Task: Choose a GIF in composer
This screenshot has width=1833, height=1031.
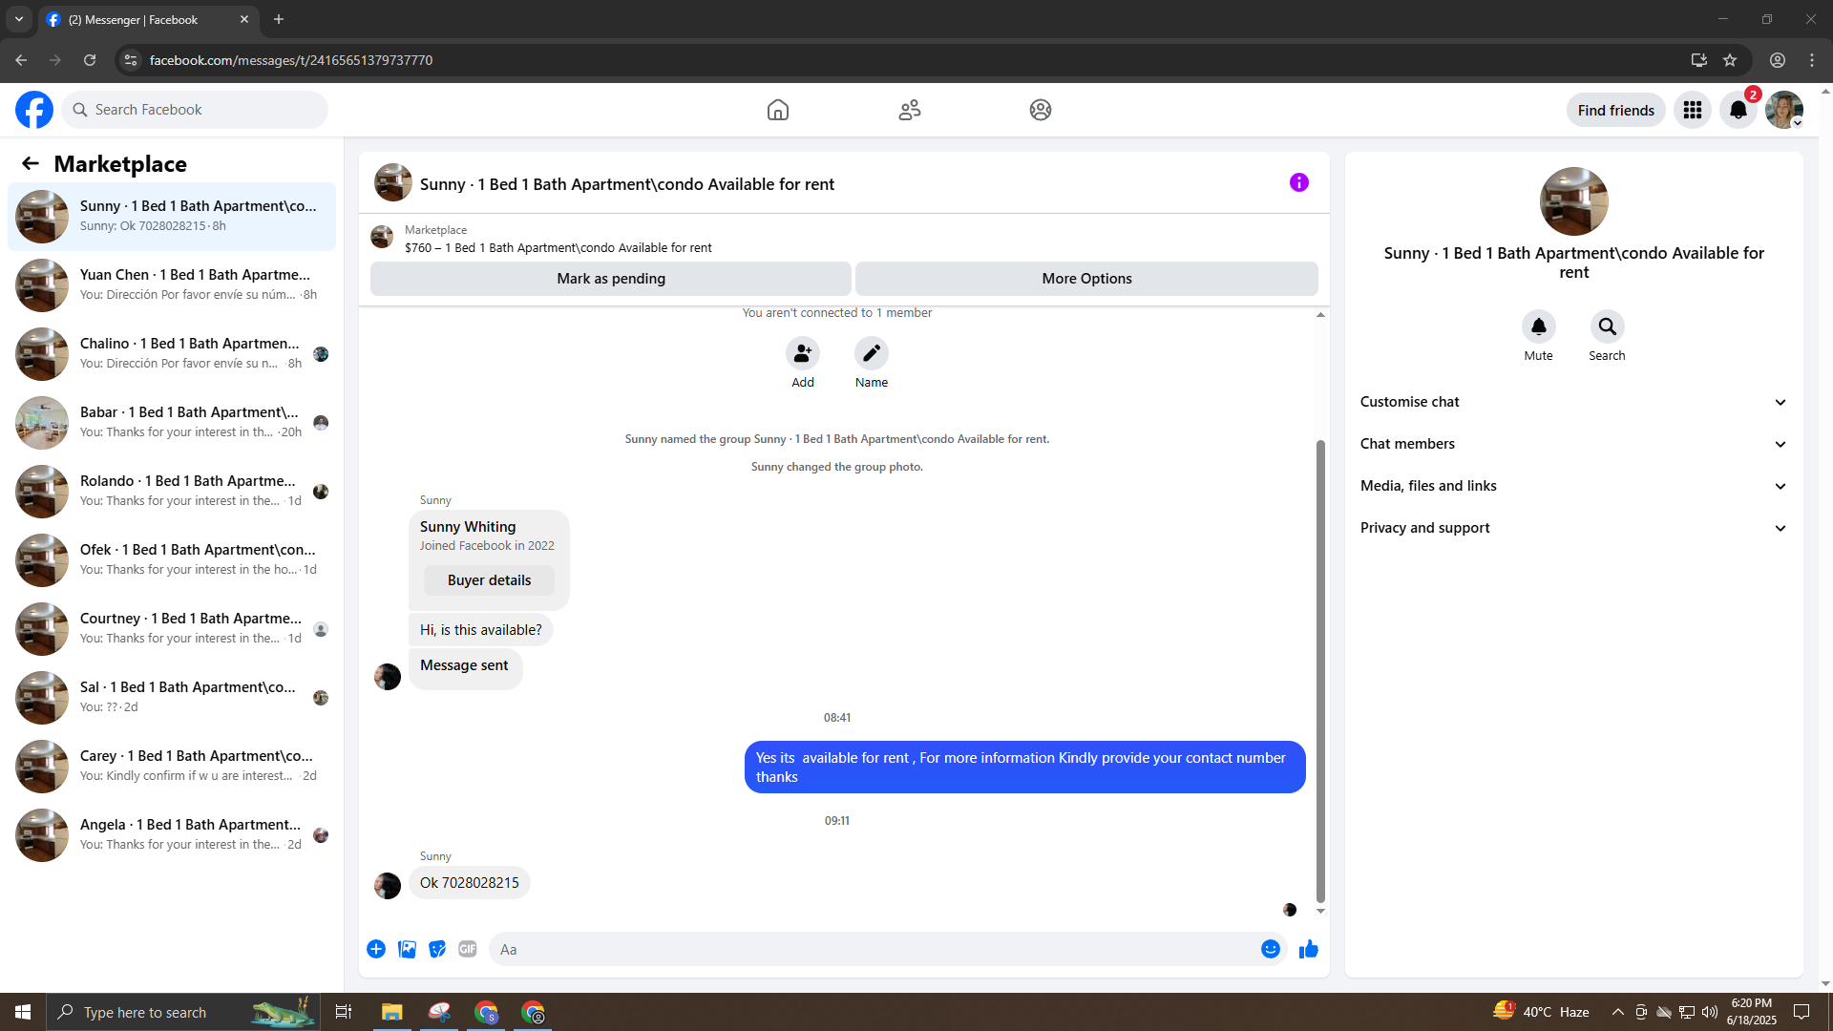Action: [468, 949]
